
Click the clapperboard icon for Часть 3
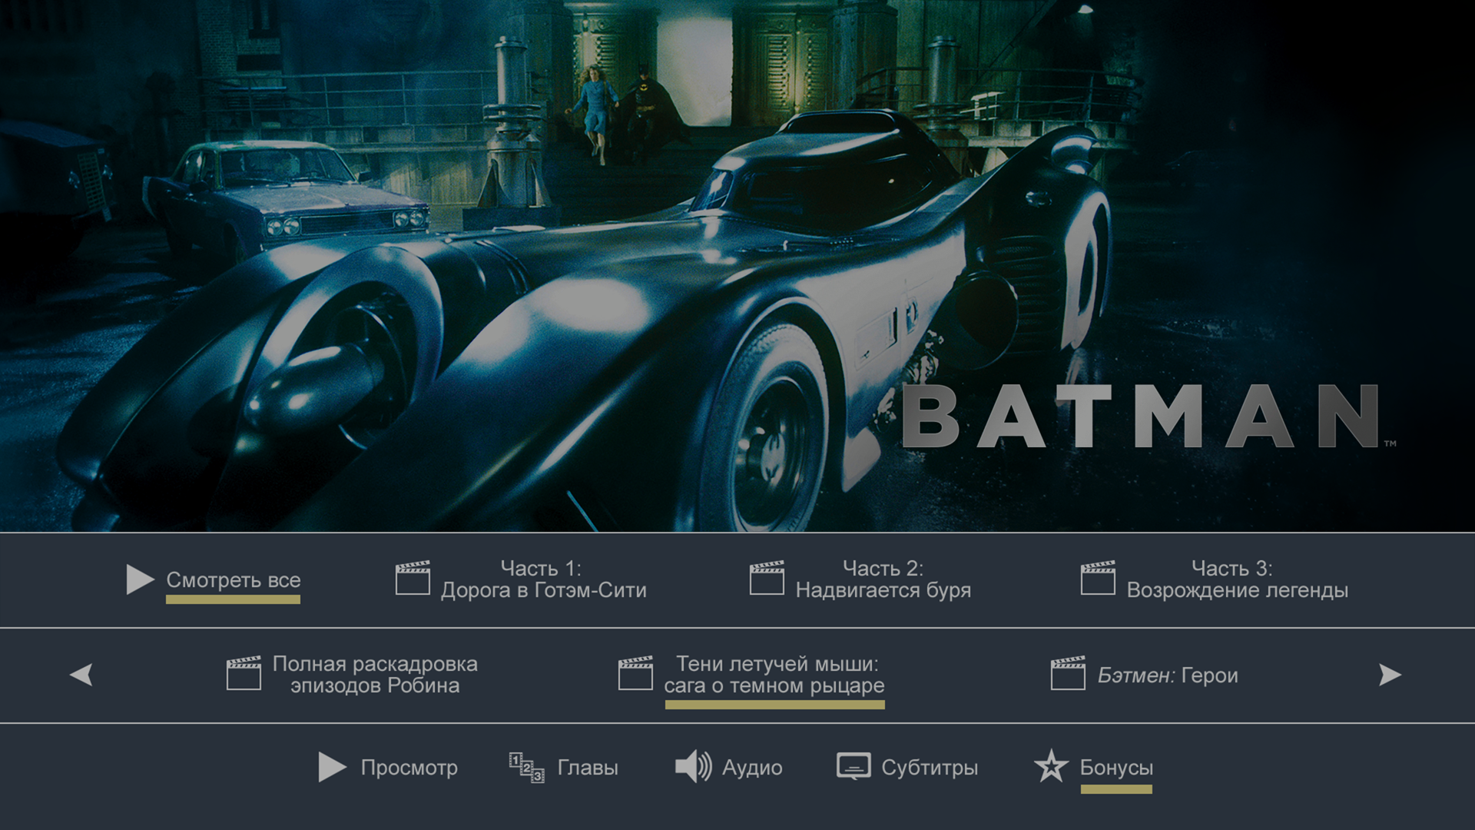(1098, 578)
